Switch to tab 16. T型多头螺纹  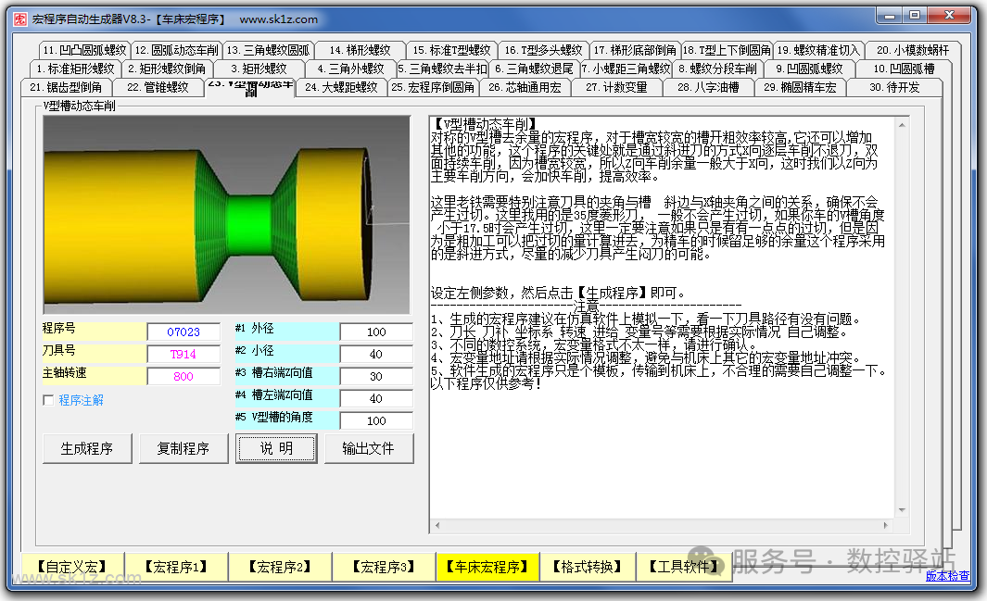(x=543, y=50)
